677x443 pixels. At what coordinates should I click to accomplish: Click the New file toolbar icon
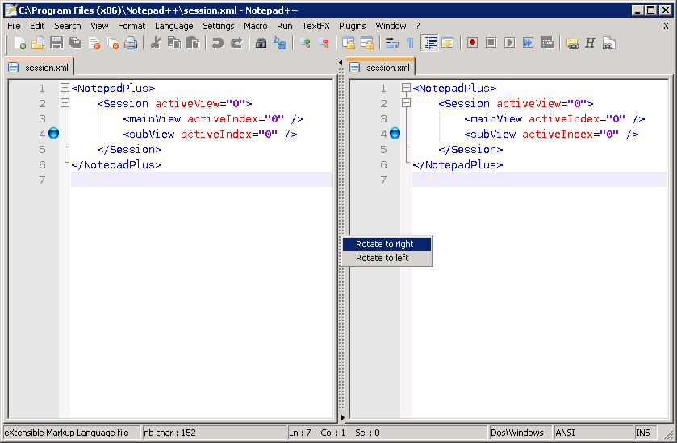click(x=19, y=43)
